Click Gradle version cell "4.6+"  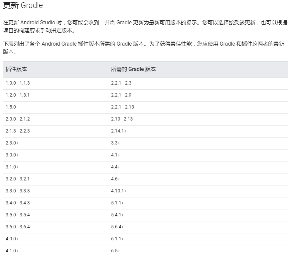[115, 179]
